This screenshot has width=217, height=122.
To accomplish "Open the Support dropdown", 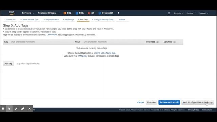I will pyautogui.click(x=203, y=13).
